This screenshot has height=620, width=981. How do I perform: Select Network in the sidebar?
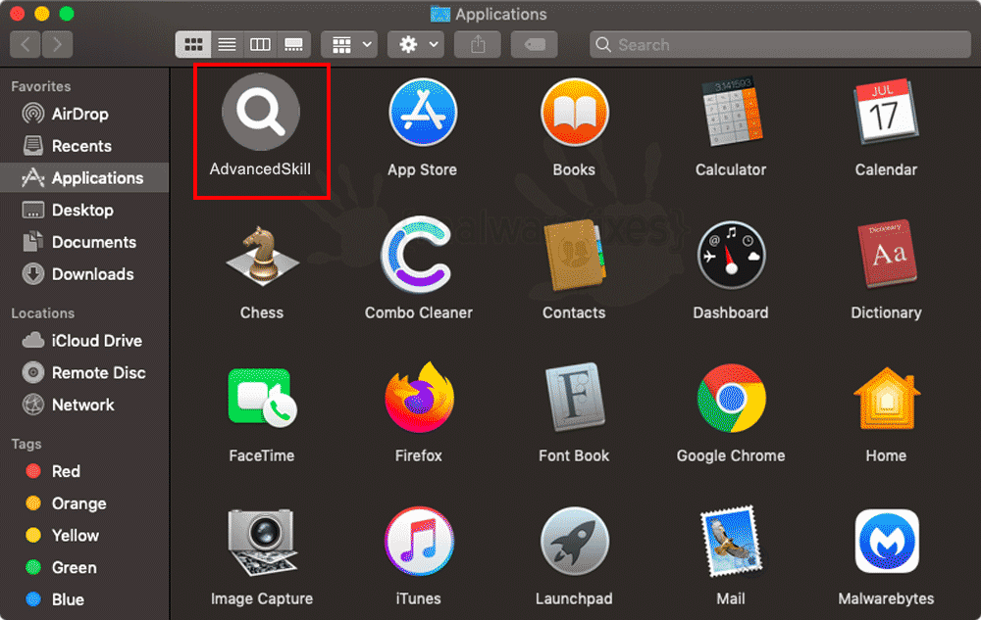(x=84, y=405)
